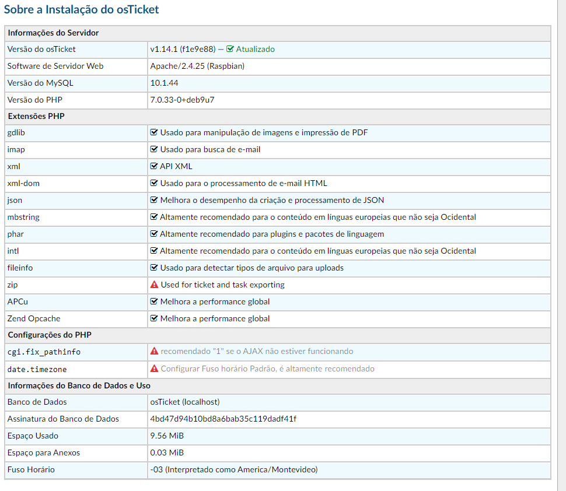This screenshot has height=491, width=566.
Task: Click the phar extension name
Action: (16, 234)
